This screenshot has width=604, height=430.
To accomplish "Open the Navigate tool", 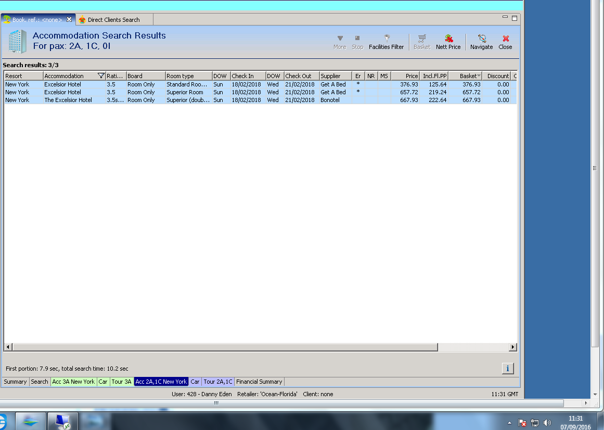I will (482, 42).
